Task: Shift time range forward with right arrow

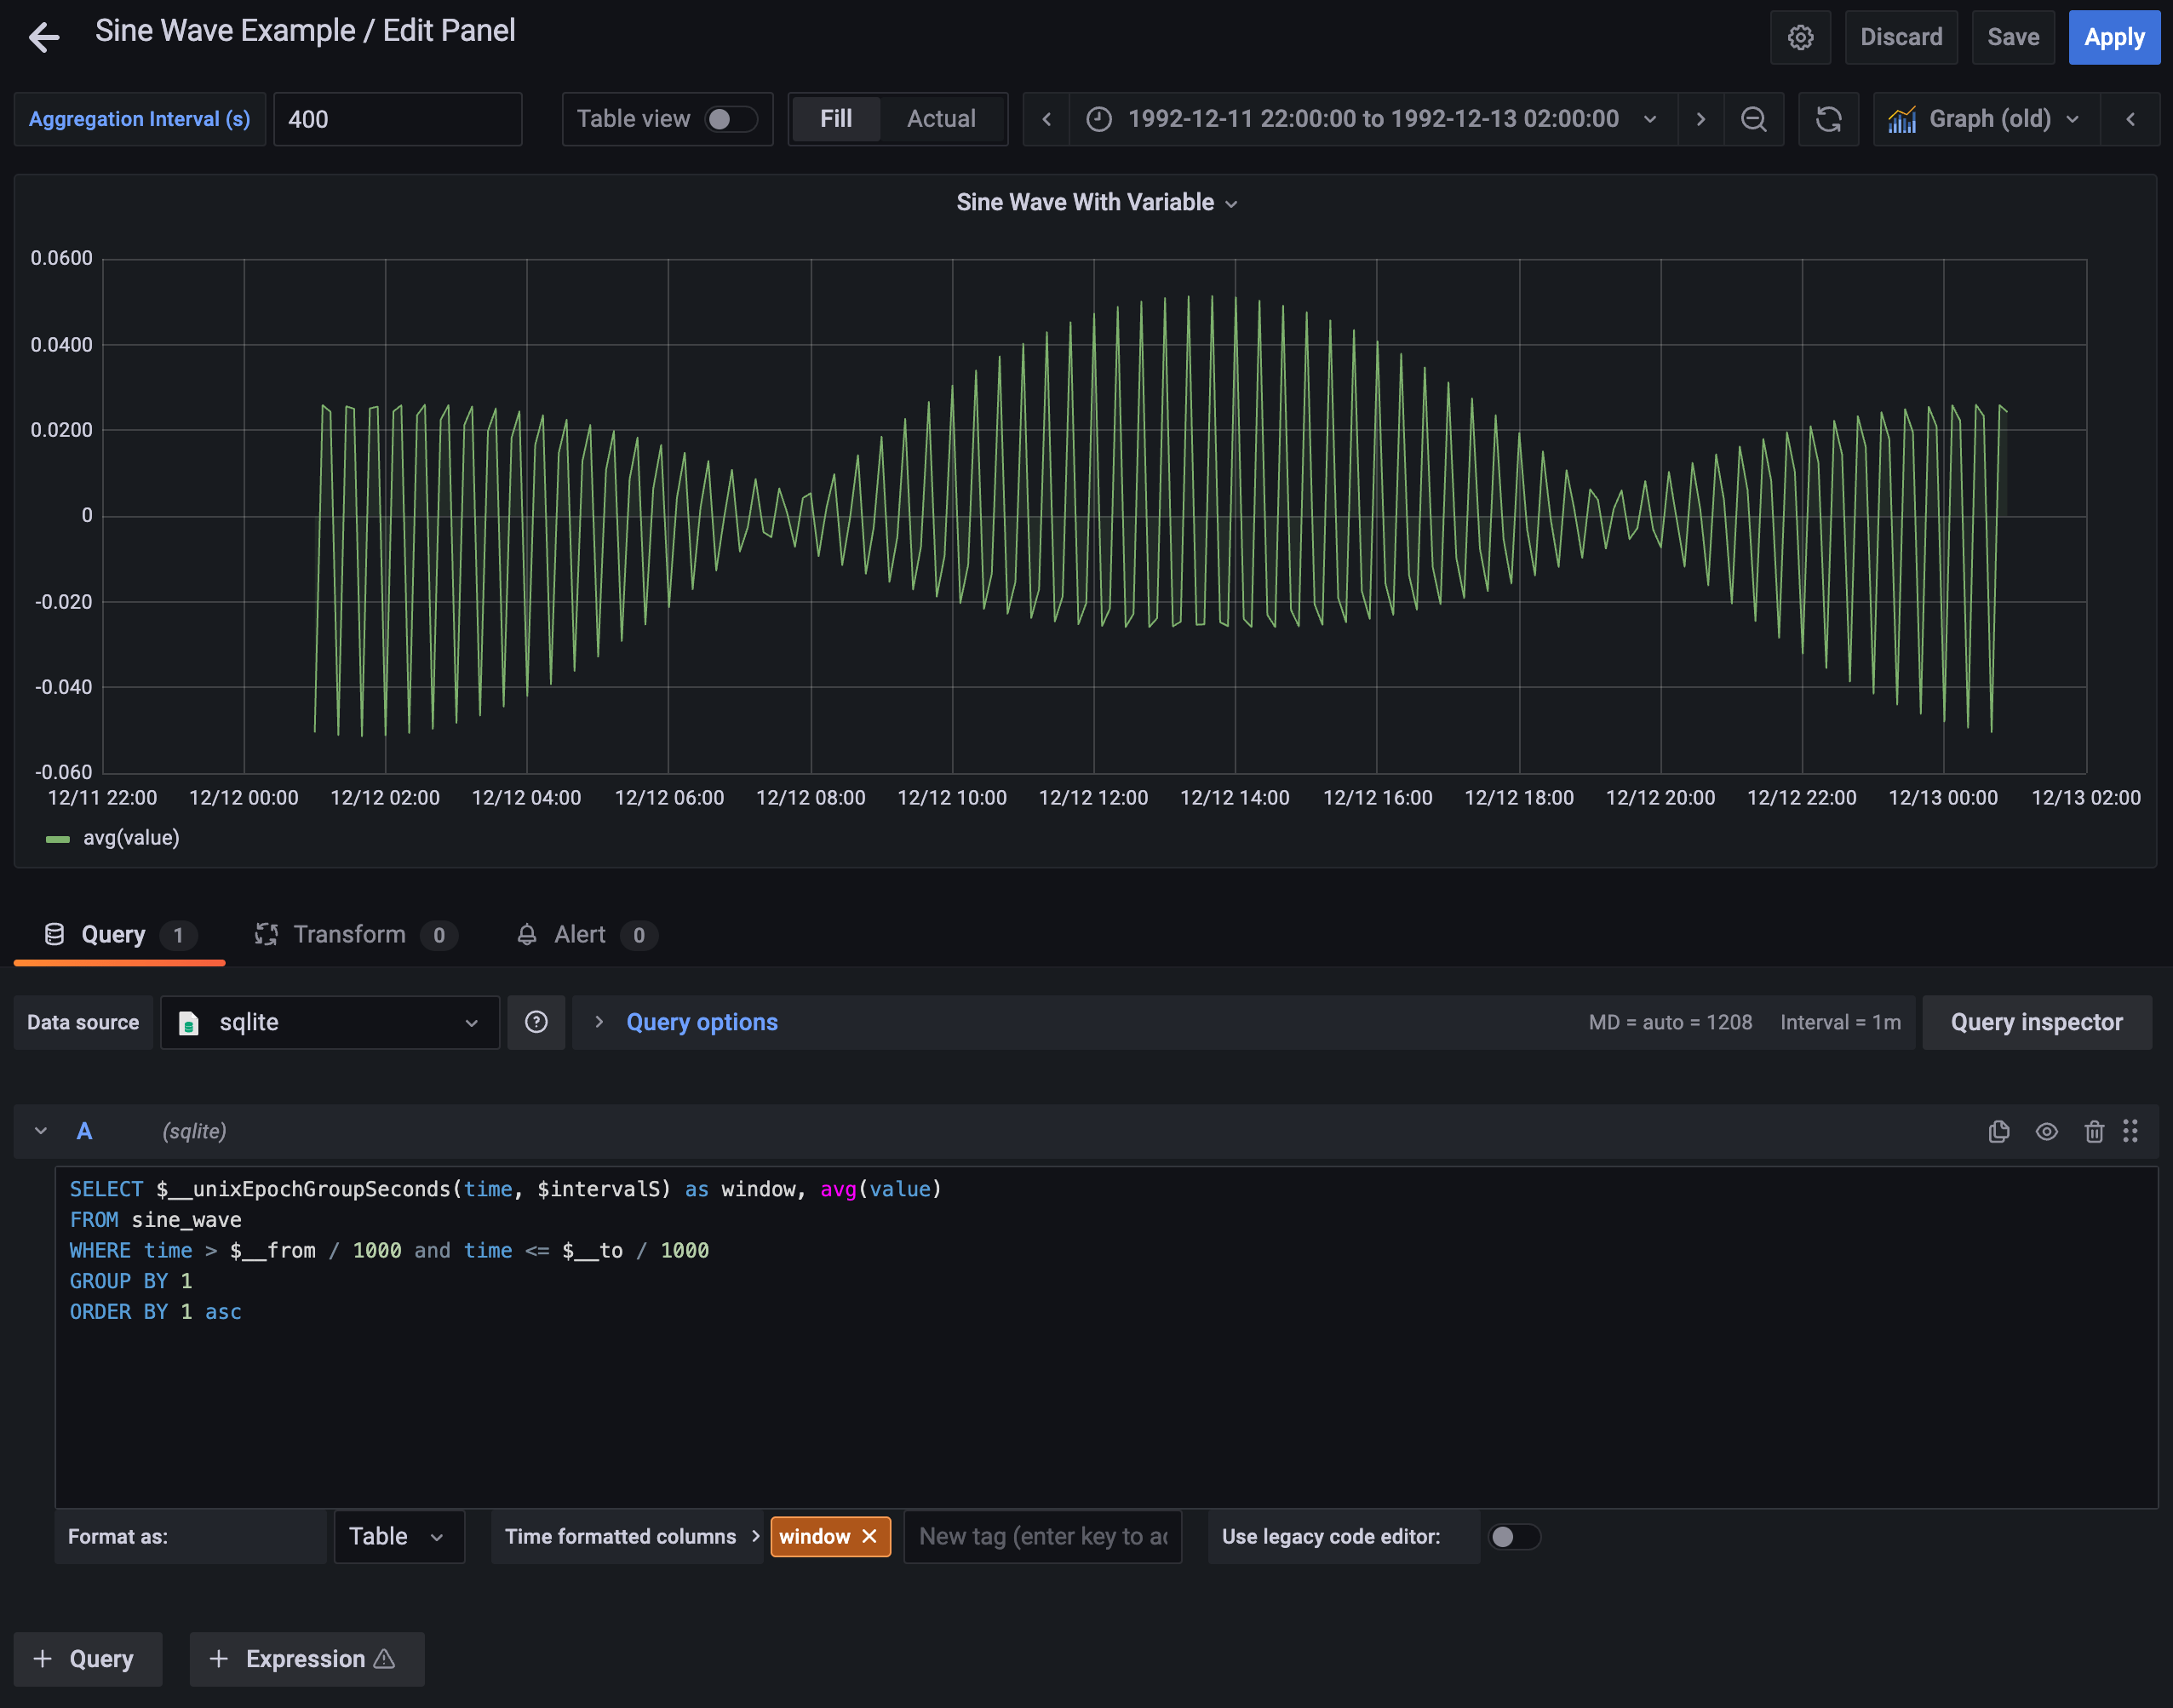Action: (x=1700, y=119)
